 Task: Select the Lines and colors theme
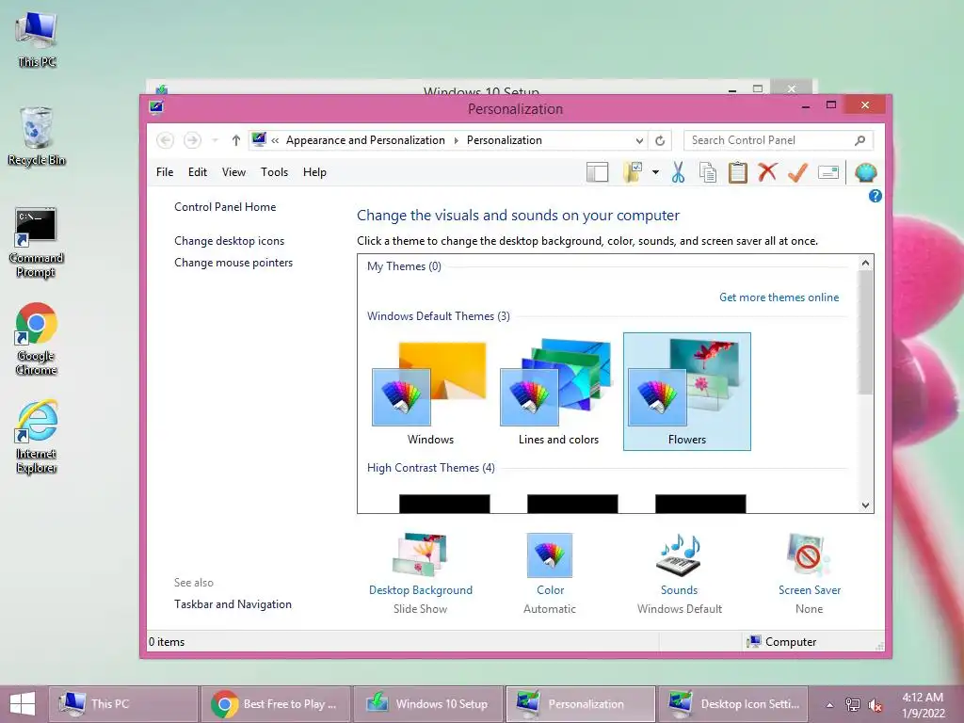coord(558,394)
